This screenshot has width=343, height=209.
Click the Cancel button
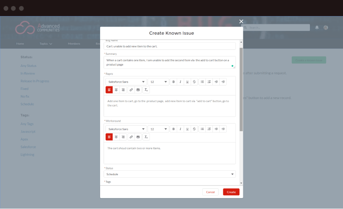(x=210, y=192)
